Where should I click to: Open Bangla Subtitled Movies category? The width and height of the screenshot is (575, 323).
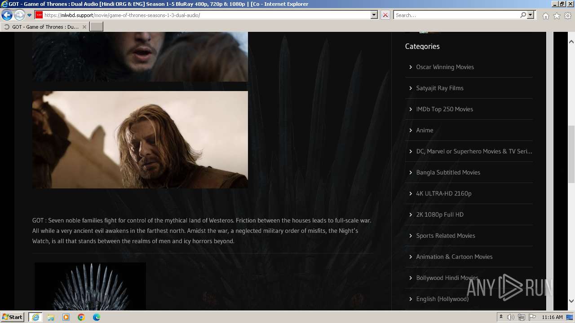click(448, 172)
